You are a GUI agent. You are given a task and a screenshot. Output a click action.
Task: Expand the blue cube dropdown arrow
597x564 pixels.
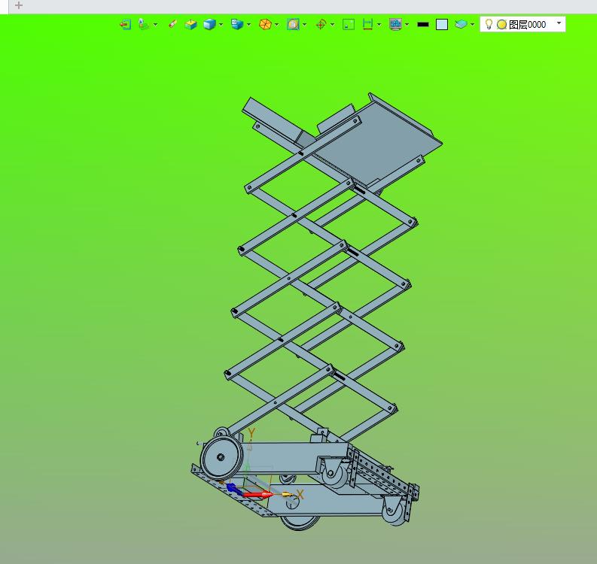pyautogui.click(x=221, y=24)
